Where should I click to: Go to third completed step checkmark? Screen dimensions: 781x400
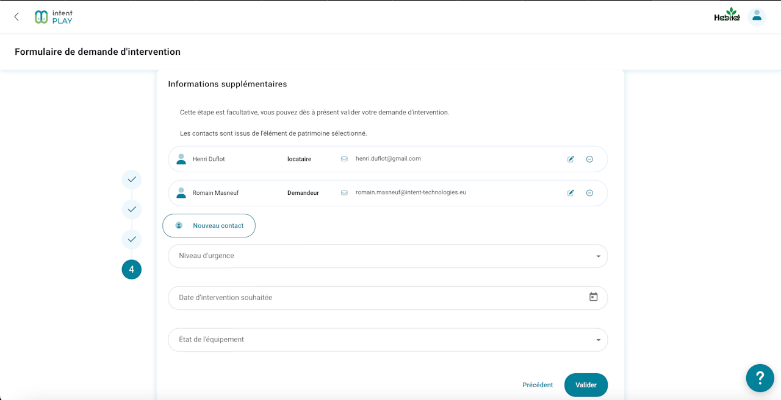132,239
